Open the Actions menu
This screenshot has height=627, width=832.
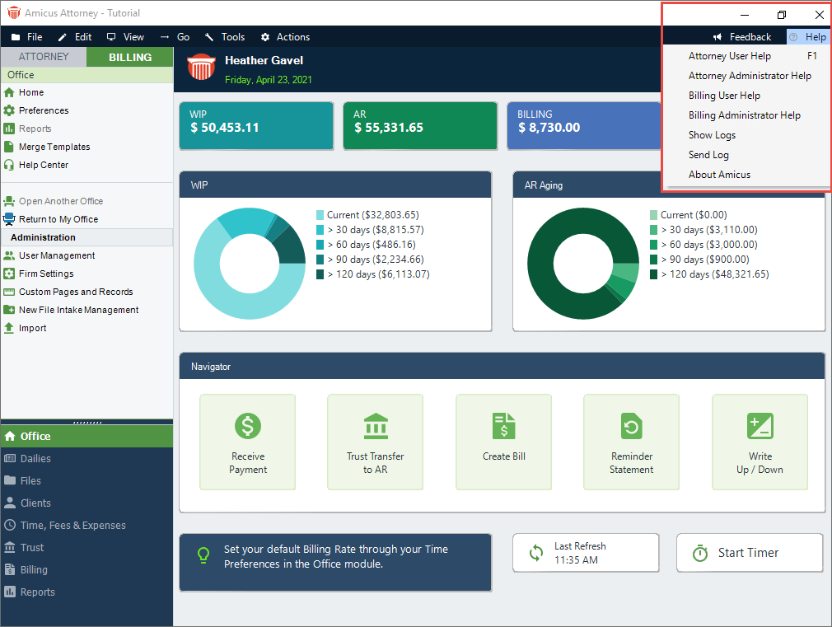point(285,37)
